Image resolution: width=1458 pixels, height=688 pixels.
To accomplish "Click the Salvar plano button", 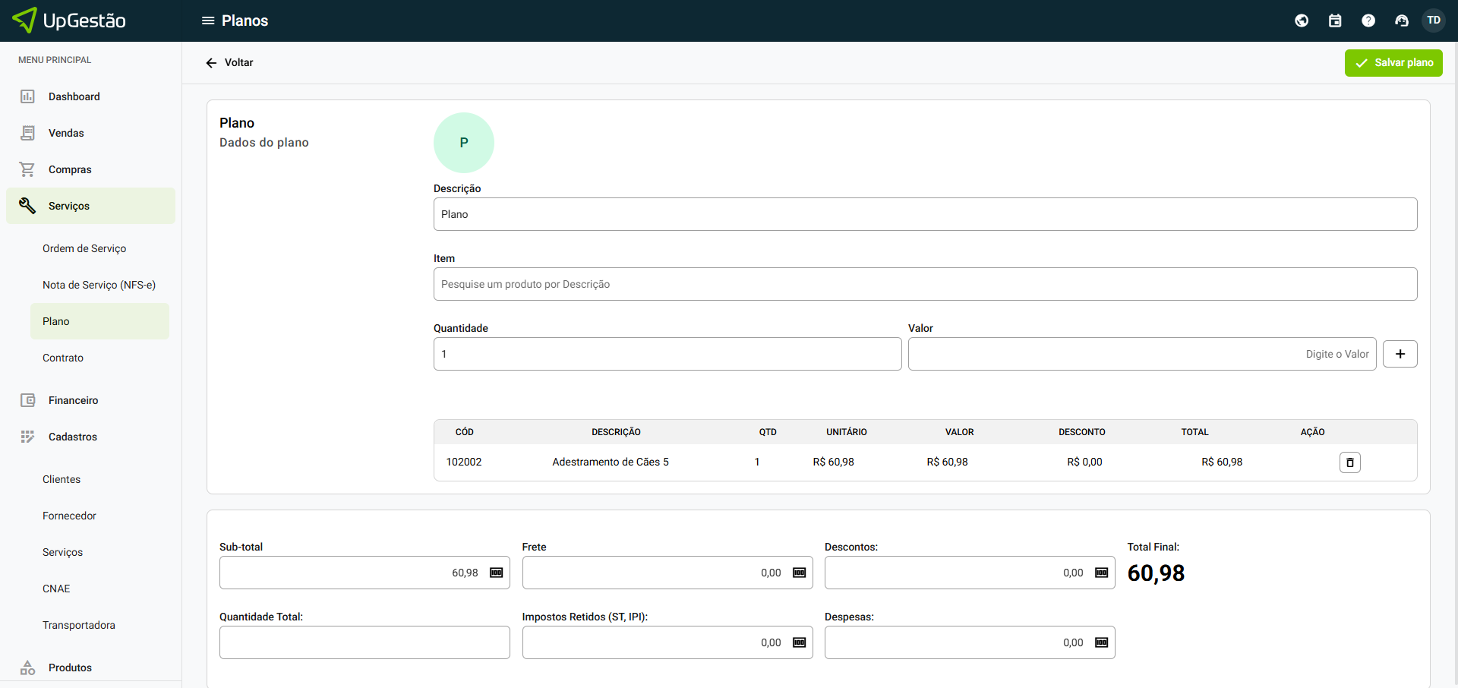I will point(1393,63).
